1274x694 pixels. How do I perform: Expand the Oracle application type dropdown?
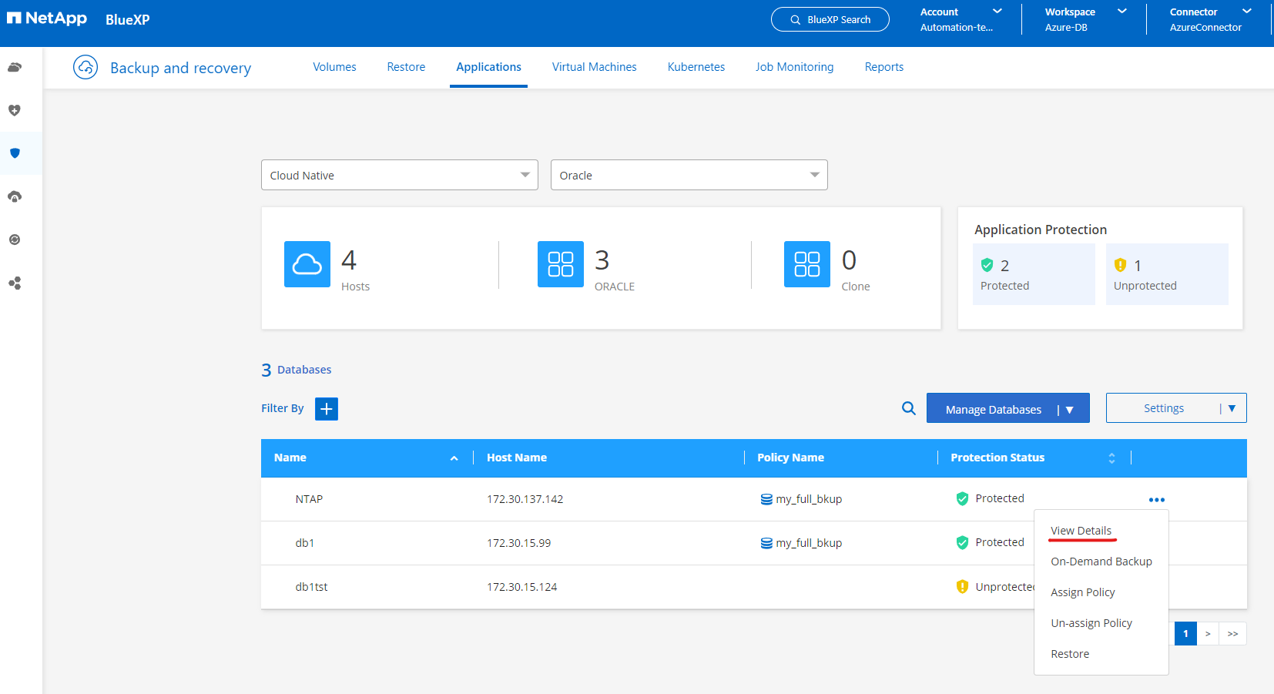[689, 176]
